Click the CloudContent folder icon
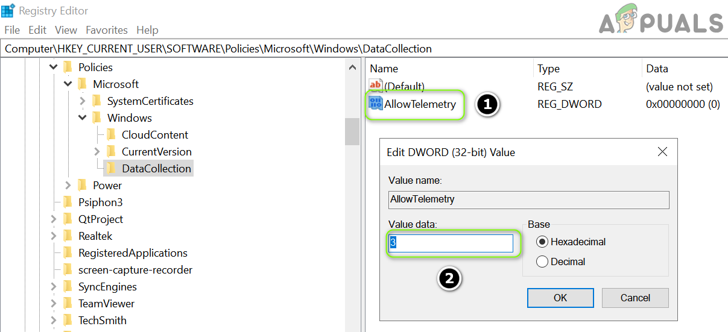The width and height of the screenshot is (728, 332). tap(111, 135)
